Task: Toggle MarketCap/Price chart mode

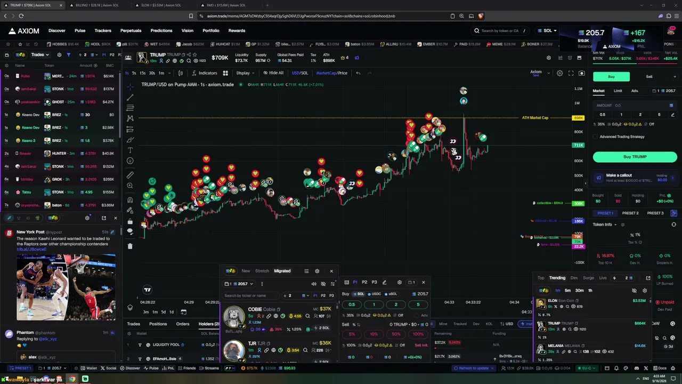Action: (x=331, y=73)
